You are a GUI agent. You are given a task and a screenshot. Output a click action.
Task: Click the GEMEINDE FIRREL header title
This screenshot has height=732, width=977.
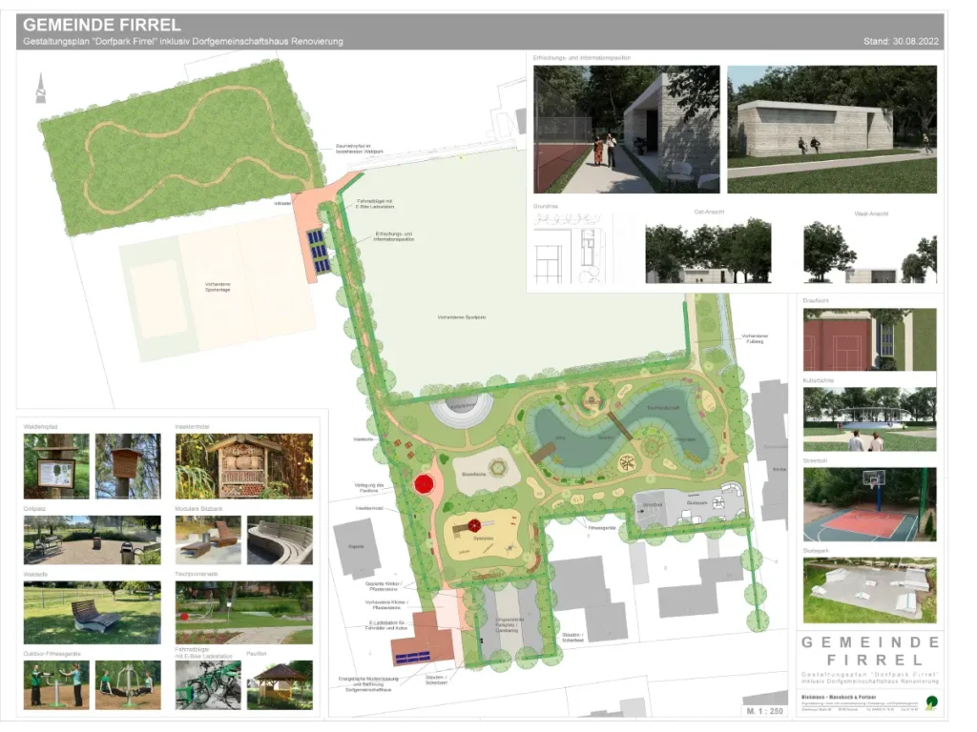coord(102,25)
